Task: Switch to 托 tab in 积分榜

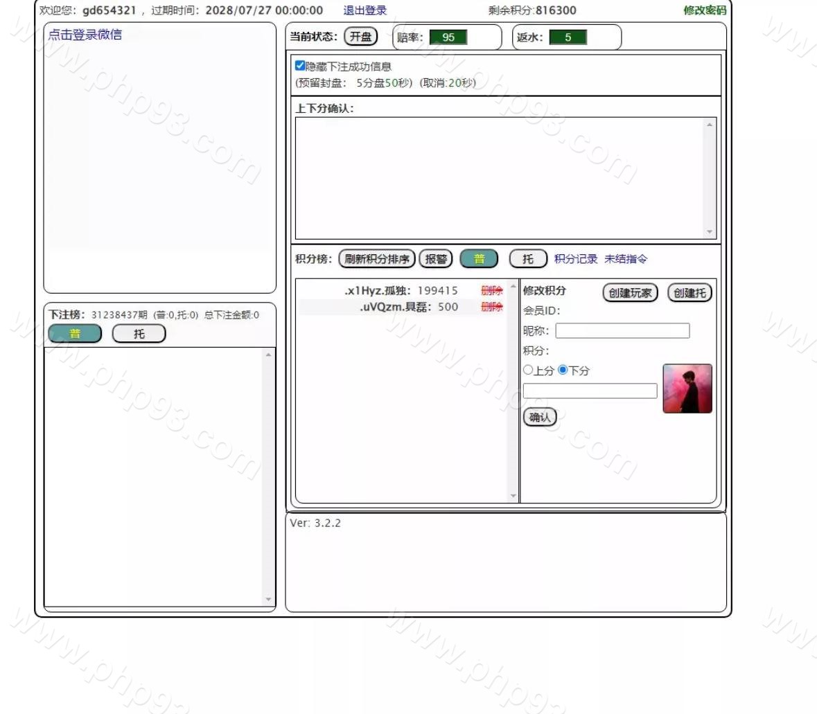Action: click(528, 259)
